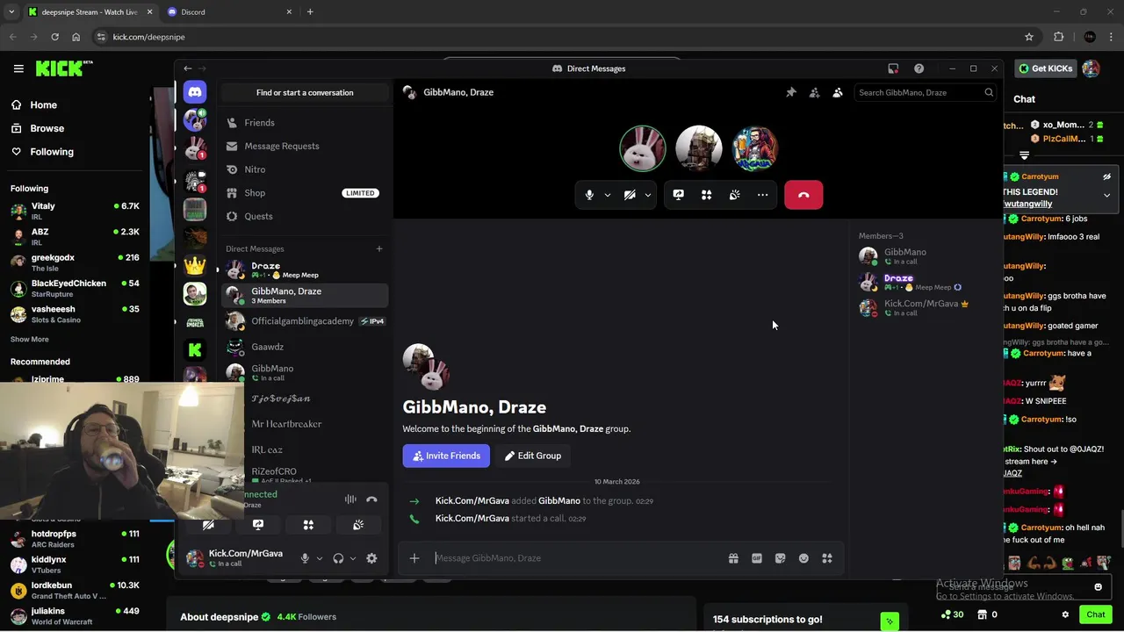Open the attachment plus button in message bar
This screenshot has height=632, width=1124.
click(414, 558)
